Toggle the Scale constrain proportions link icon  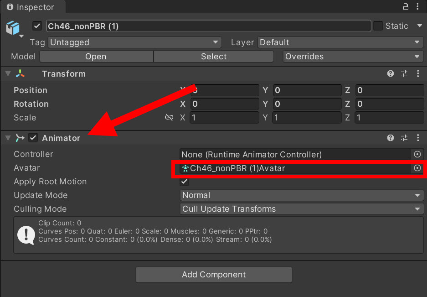pos(169,117)
